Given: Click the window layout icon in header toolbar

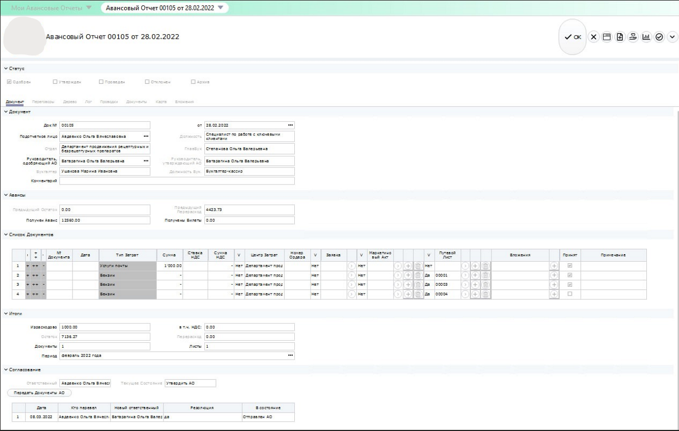Looking at the screenshot, I should tap(607, 37).
